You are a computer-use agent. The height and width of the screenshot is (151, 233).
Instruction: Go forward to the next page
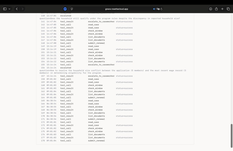point(23,9)
